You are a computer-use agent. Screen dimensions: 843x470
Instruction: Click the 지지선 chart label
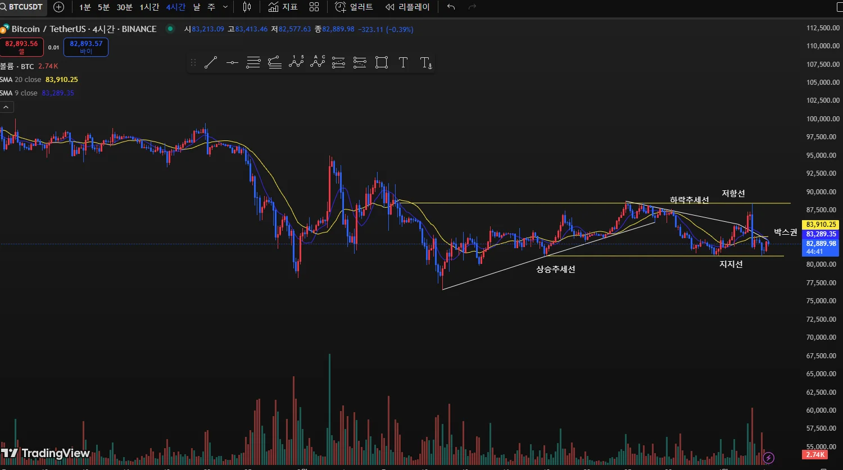pos(731,264)
